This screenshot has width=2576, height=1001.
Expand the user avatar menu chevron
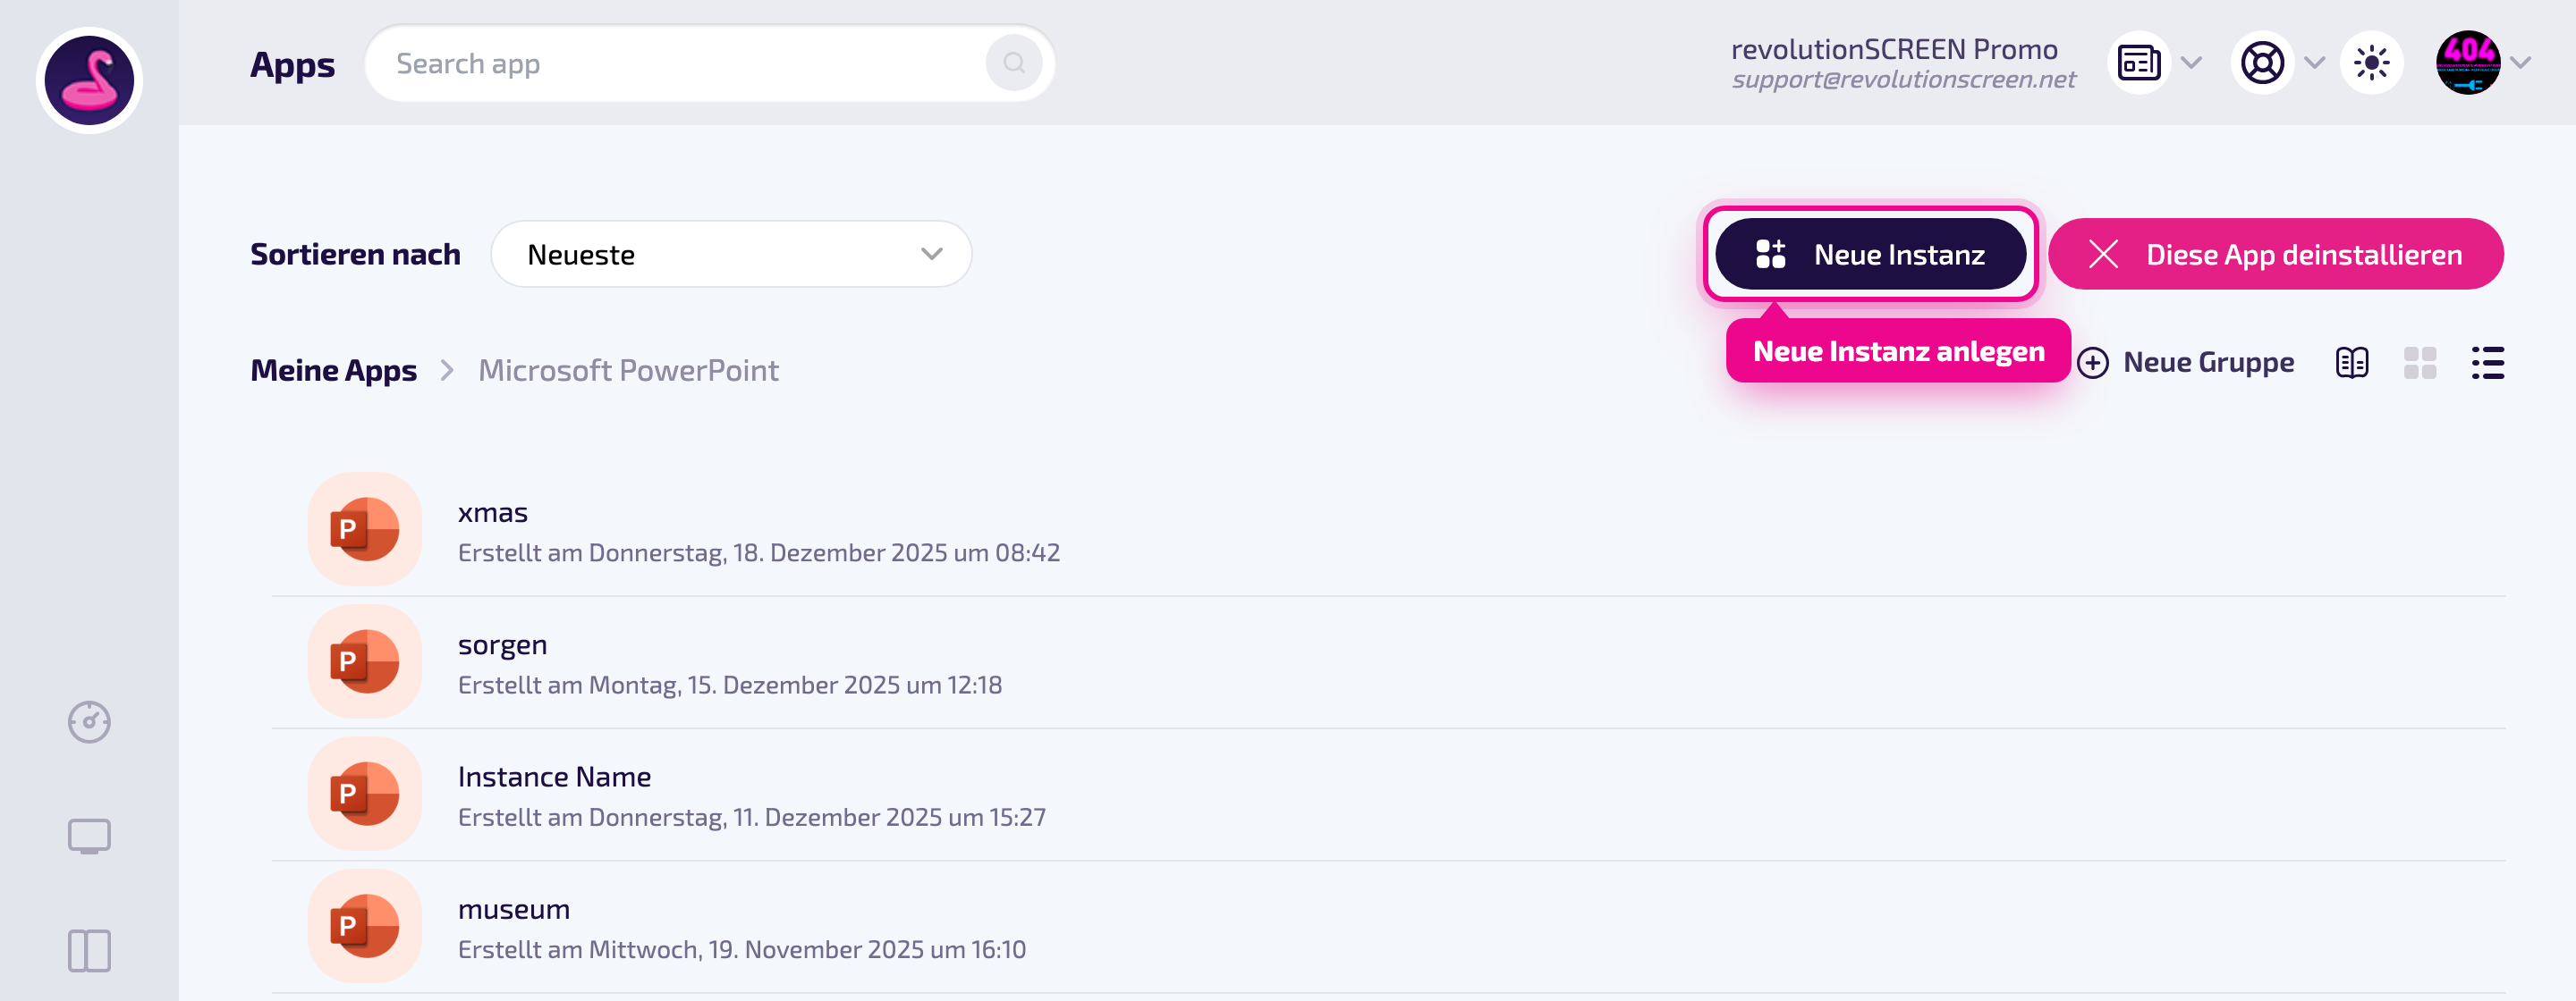click(2521, 63)
